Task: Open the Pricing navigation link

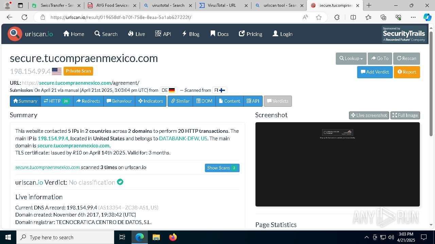Action: pyautogui.click(x=250, y=34)
